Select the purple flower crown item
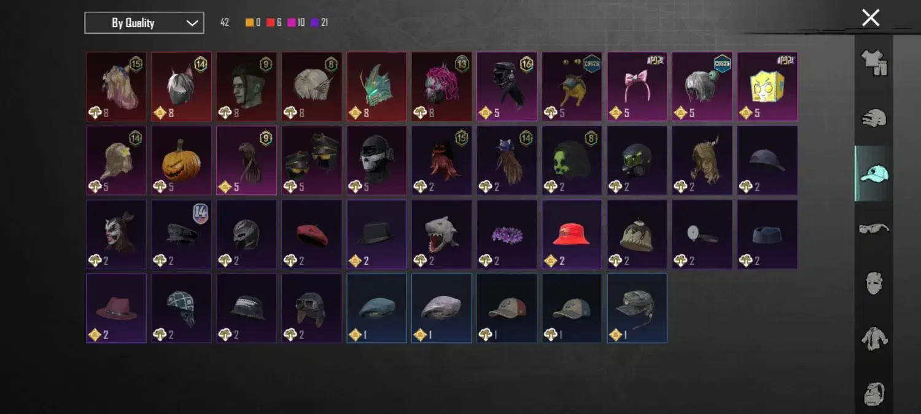 click(x=507, y=234)
